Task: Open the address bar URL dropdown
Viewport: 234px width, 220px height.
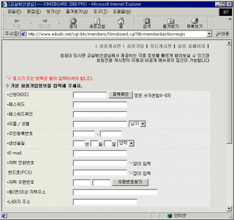Action: click(x=209, y=34)
